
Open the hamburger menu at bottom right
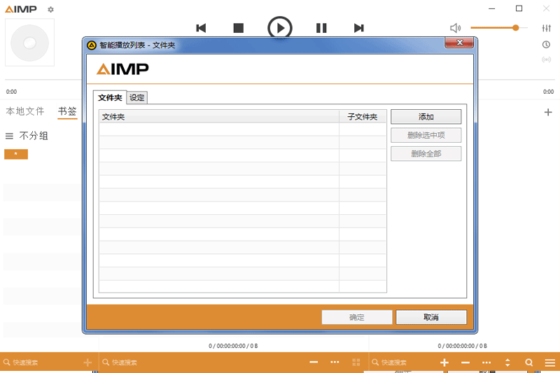point(550,363)
